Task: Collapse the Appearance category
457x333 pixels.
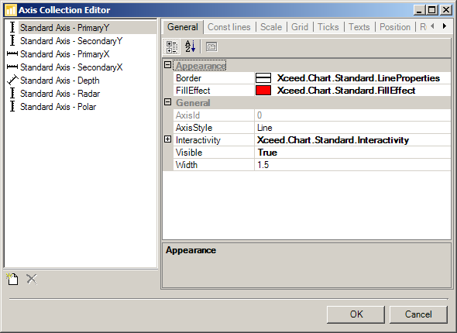Action: tap(167, 65)
